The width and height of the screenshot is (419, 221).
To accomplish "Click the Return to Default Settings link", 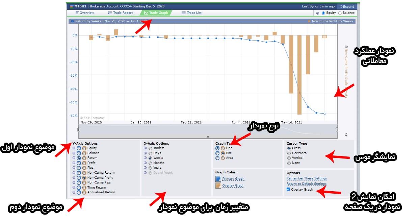I will [x=307, y=184].
